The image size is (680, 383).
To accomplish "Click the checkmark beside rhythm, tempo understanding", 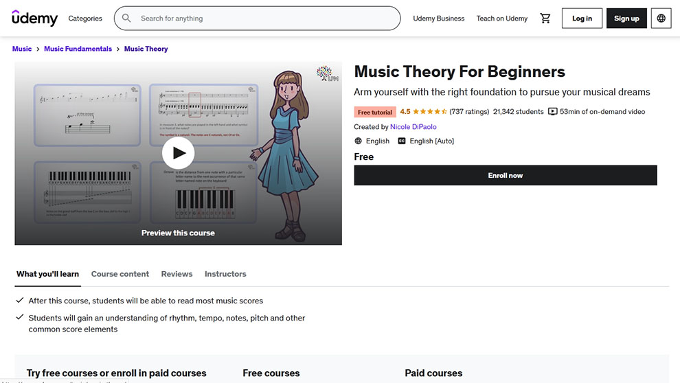I will coord(19,317).
